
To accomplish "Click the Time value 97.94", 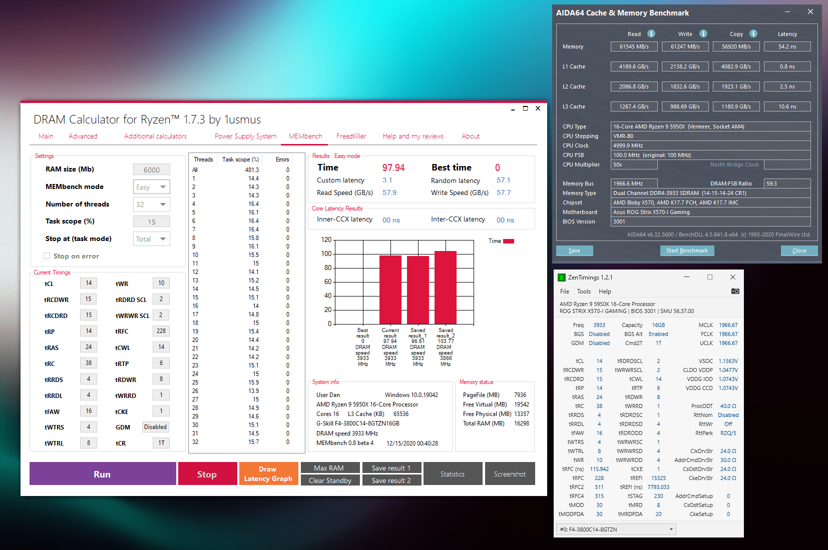I will [393, 167].
